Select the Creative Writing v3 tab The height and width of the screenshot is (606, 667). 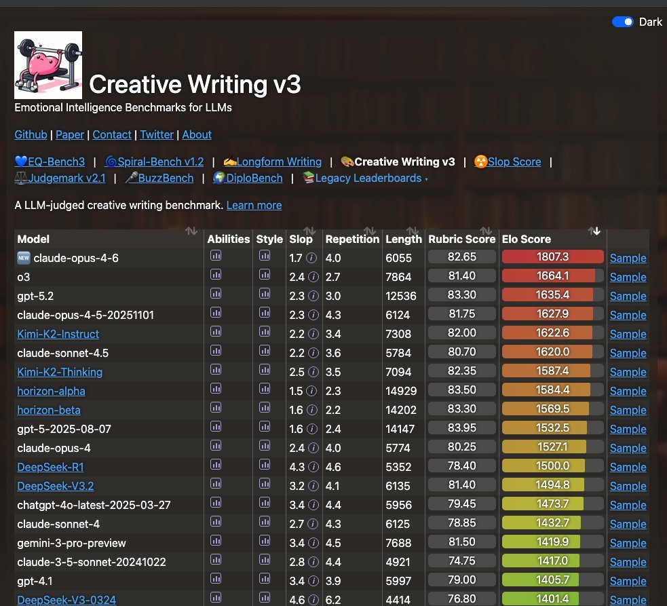coord(398,162)
